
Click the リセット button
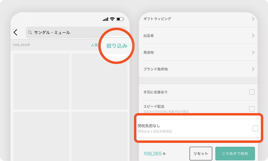point(201,154)
